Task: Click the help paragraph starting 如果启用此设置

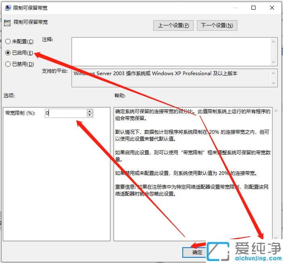Action: [x=193, y=156]
